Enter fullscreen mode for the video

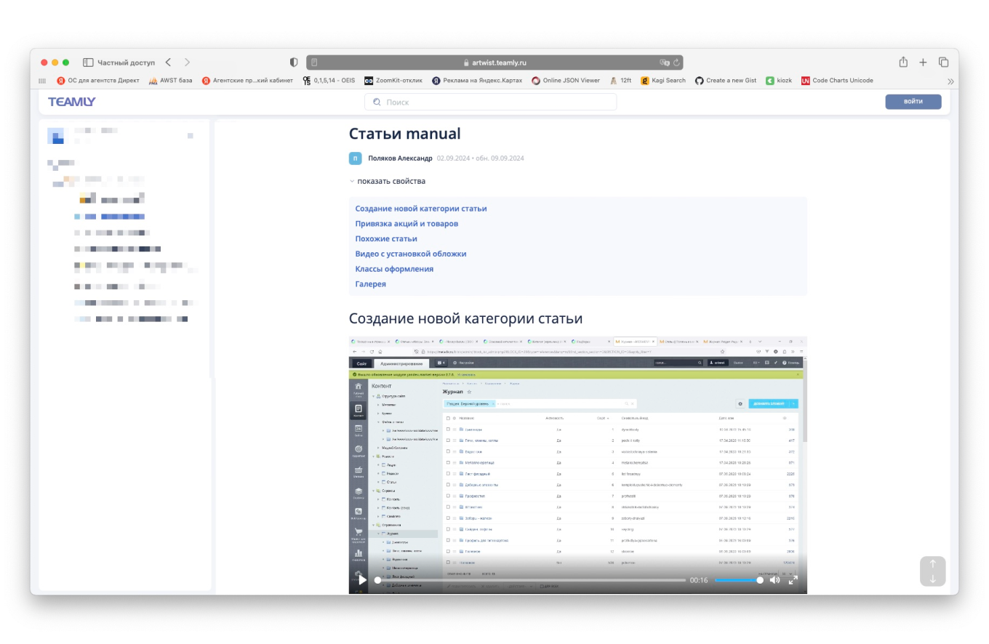pyautogui.click(x=793, y=580)
